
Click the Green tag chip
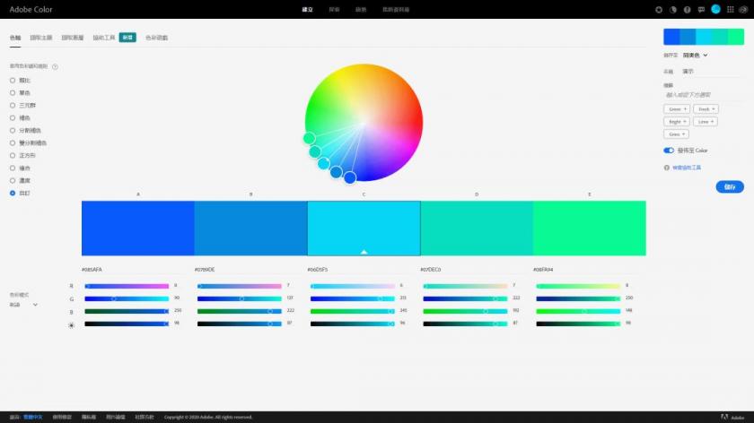(677, 108)
